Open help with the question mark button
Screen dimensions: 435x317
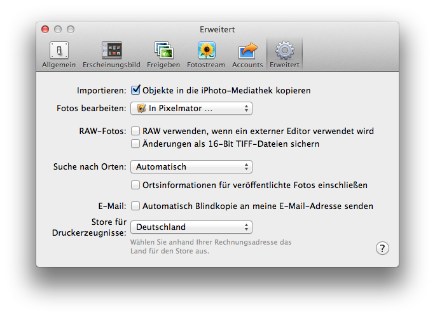(382, 248)
